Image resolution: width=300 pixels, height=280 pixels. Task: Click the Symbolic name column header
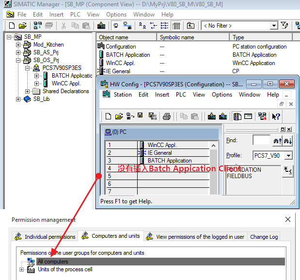click(193, 37)
